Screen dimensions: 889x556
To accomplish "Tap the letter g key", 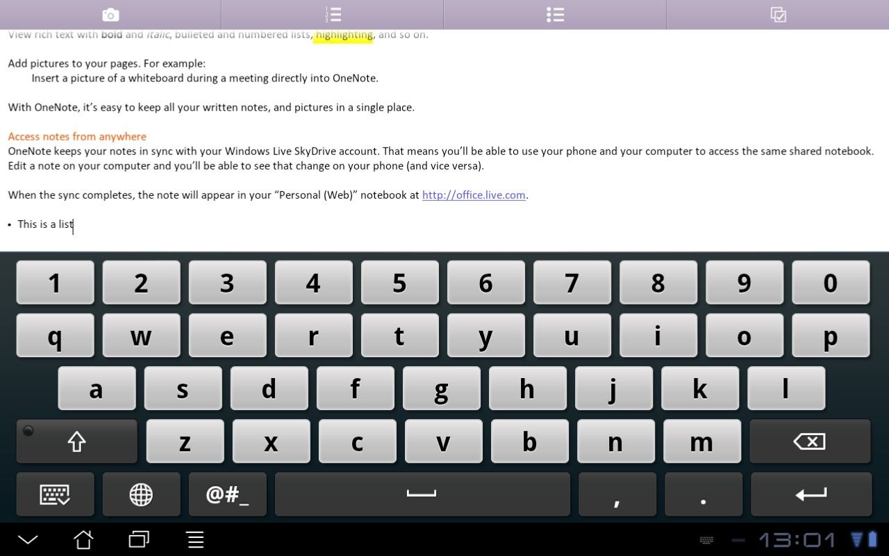I will pyautogui.click(x=441, y=389).
